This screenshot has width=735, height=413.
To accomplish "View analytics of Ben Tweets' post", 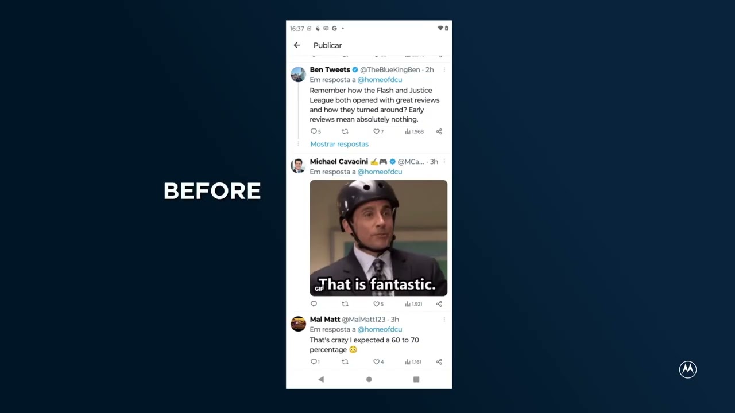I will (414, 131).
